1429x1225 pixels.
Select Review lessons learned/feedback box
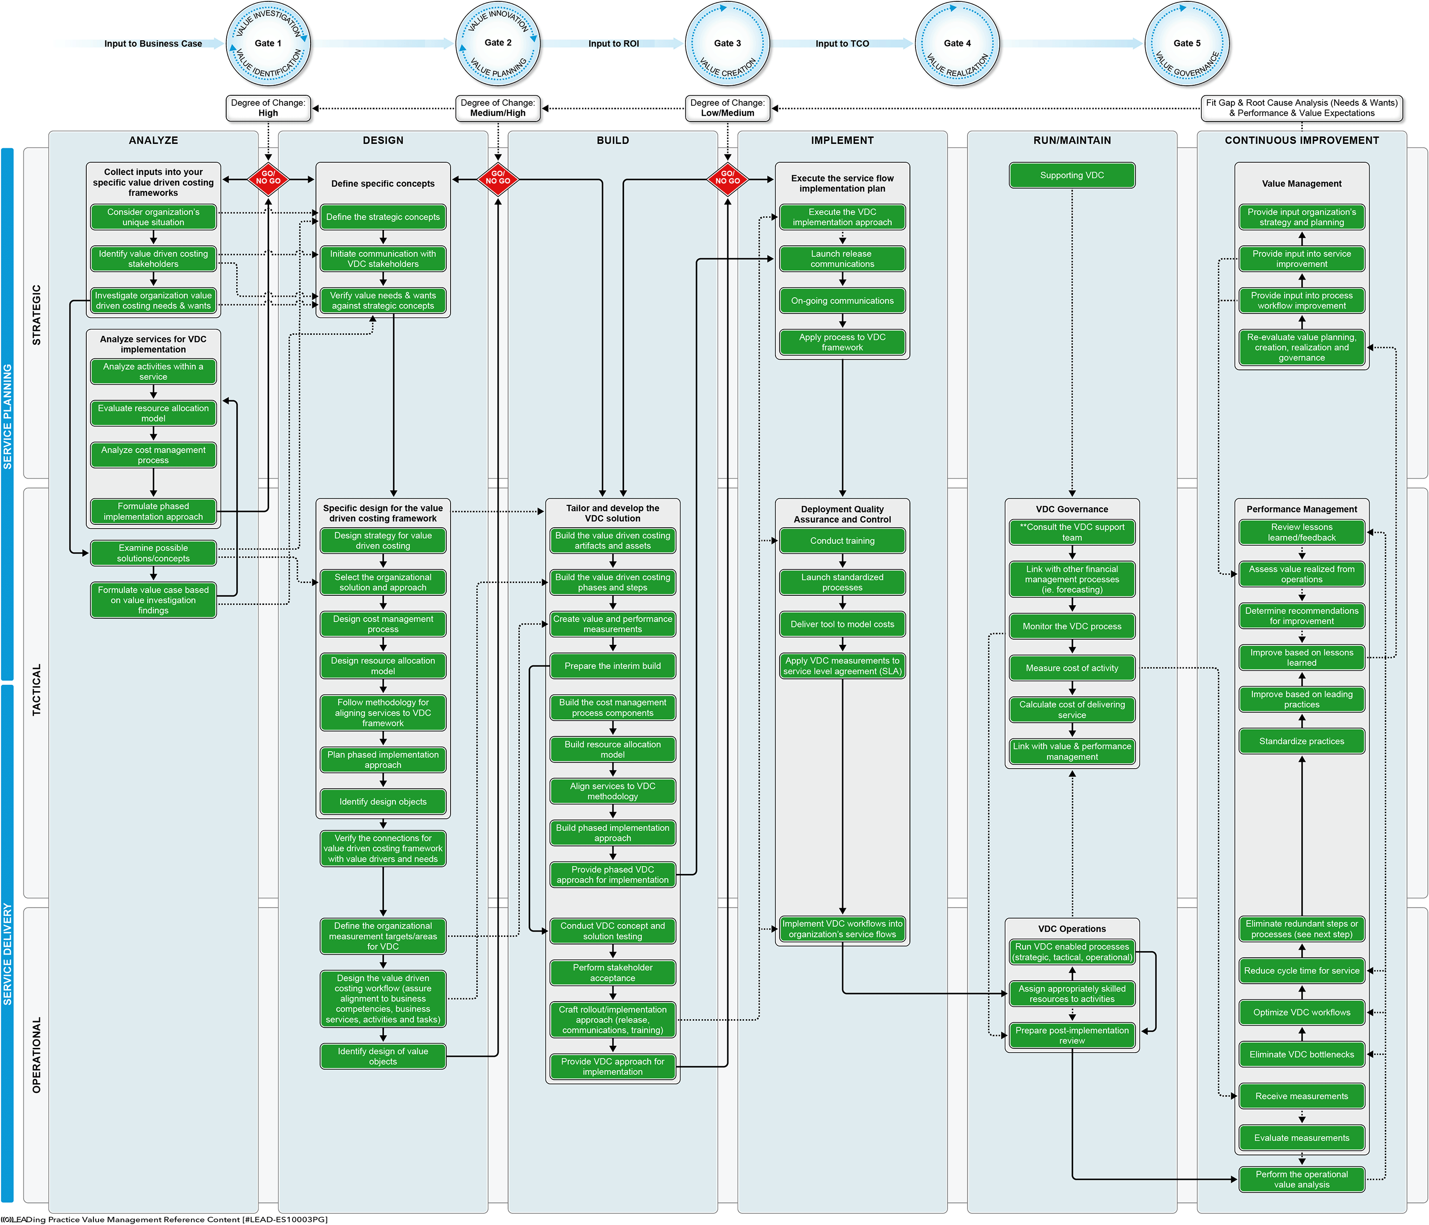(x=1301, y=532)
